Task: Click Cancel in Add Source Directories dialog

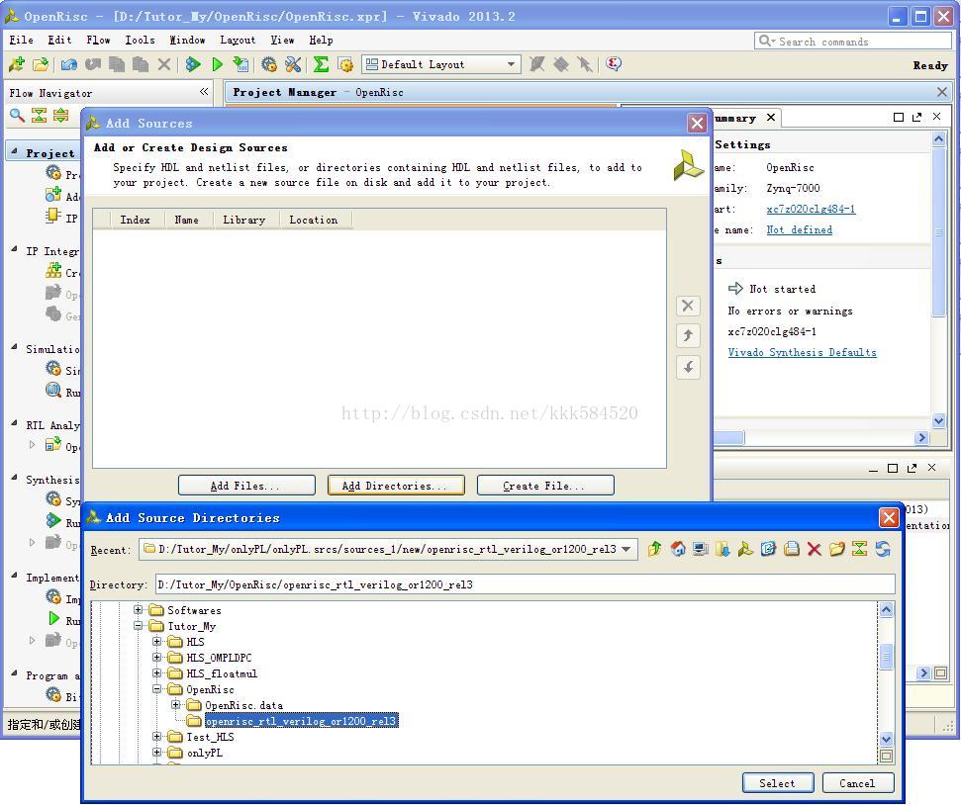Action: [857, 783]
